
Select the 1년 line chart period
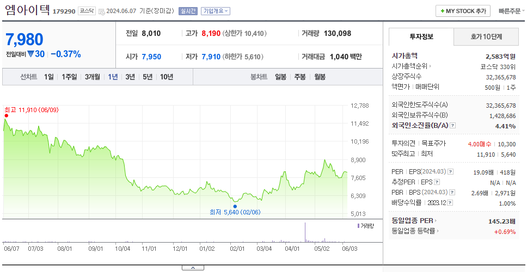point(113,77)
